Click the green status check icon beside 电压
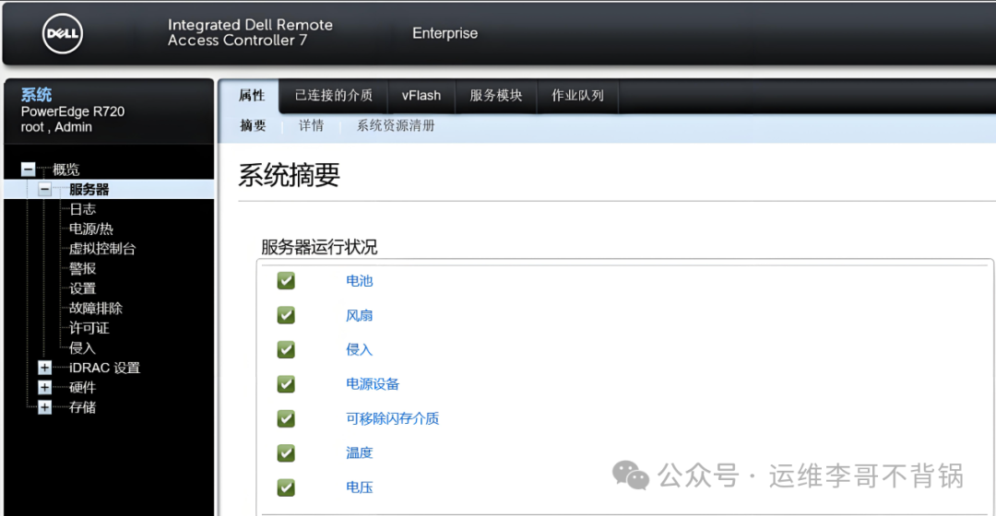The image size is (996, 516). [286, 487]
